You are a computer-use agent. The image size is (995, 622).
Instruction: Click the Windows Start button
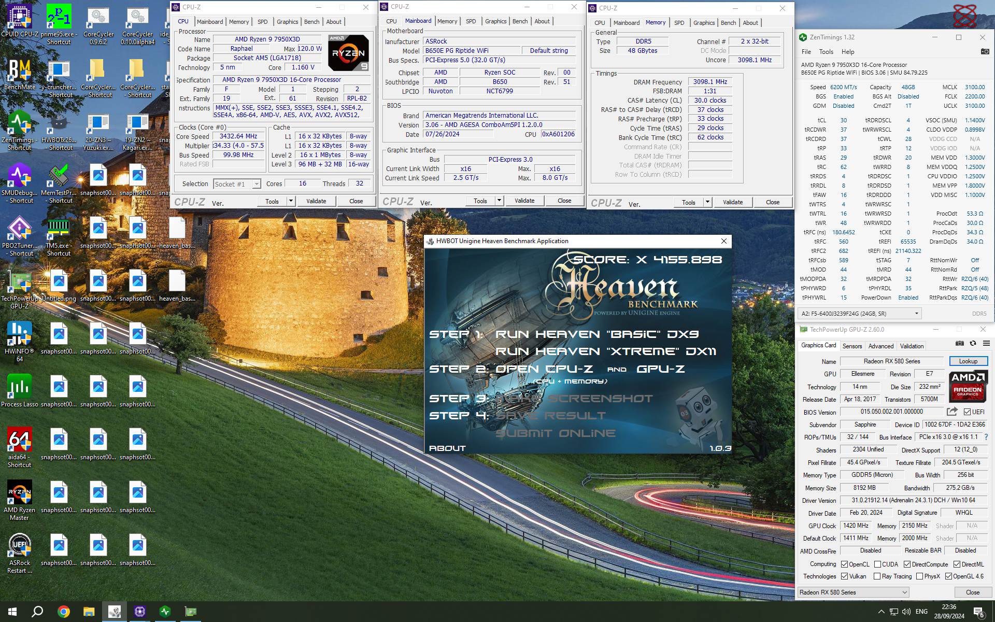(x=12, y=612)
